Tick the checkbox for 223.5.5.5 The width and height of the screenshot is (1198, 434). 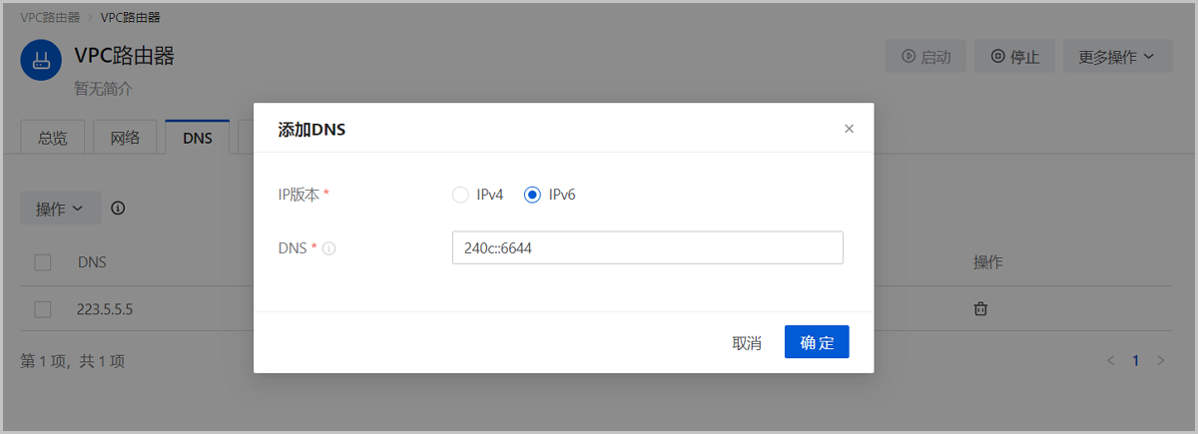point(43,309)
